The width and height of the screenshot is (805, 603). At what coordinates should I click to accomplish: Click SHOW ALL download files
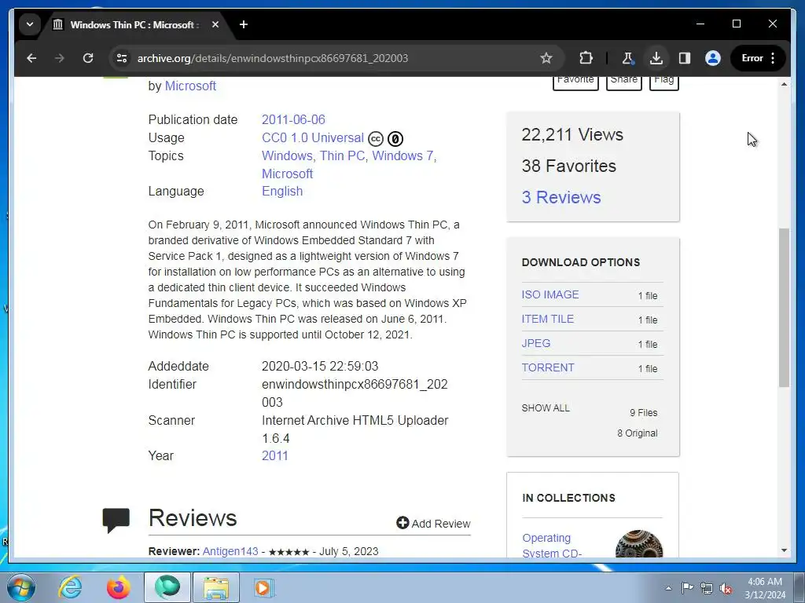coord(546,408)
